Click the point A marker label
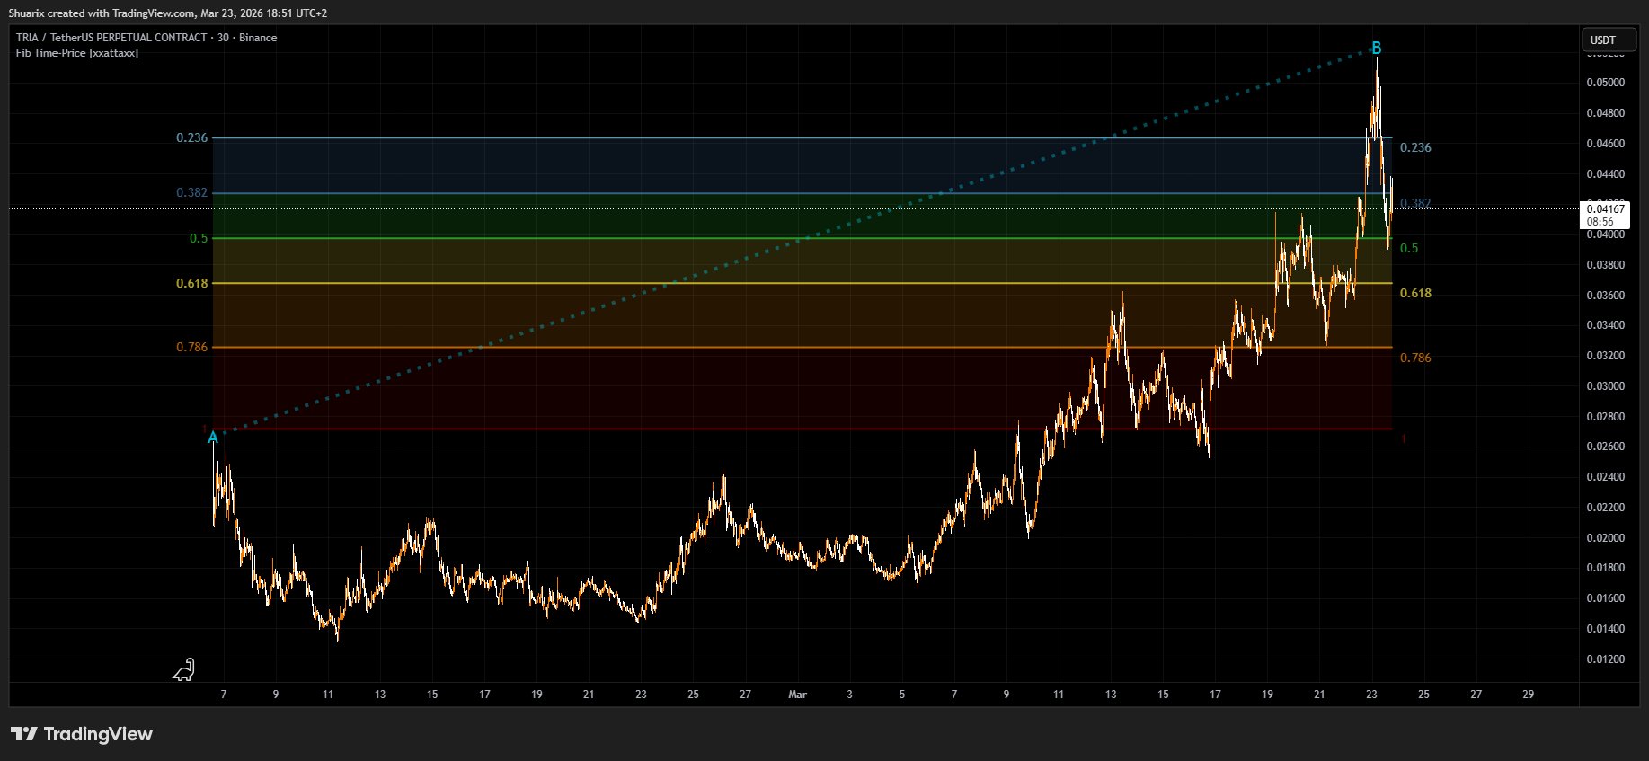1649x761 pixels. 213,438
